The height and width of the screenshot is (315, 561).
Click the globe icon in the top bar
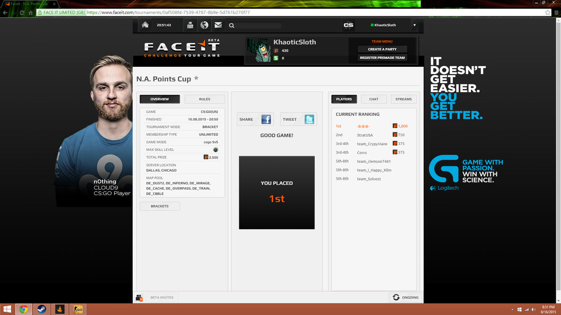(x=204, y=25)
